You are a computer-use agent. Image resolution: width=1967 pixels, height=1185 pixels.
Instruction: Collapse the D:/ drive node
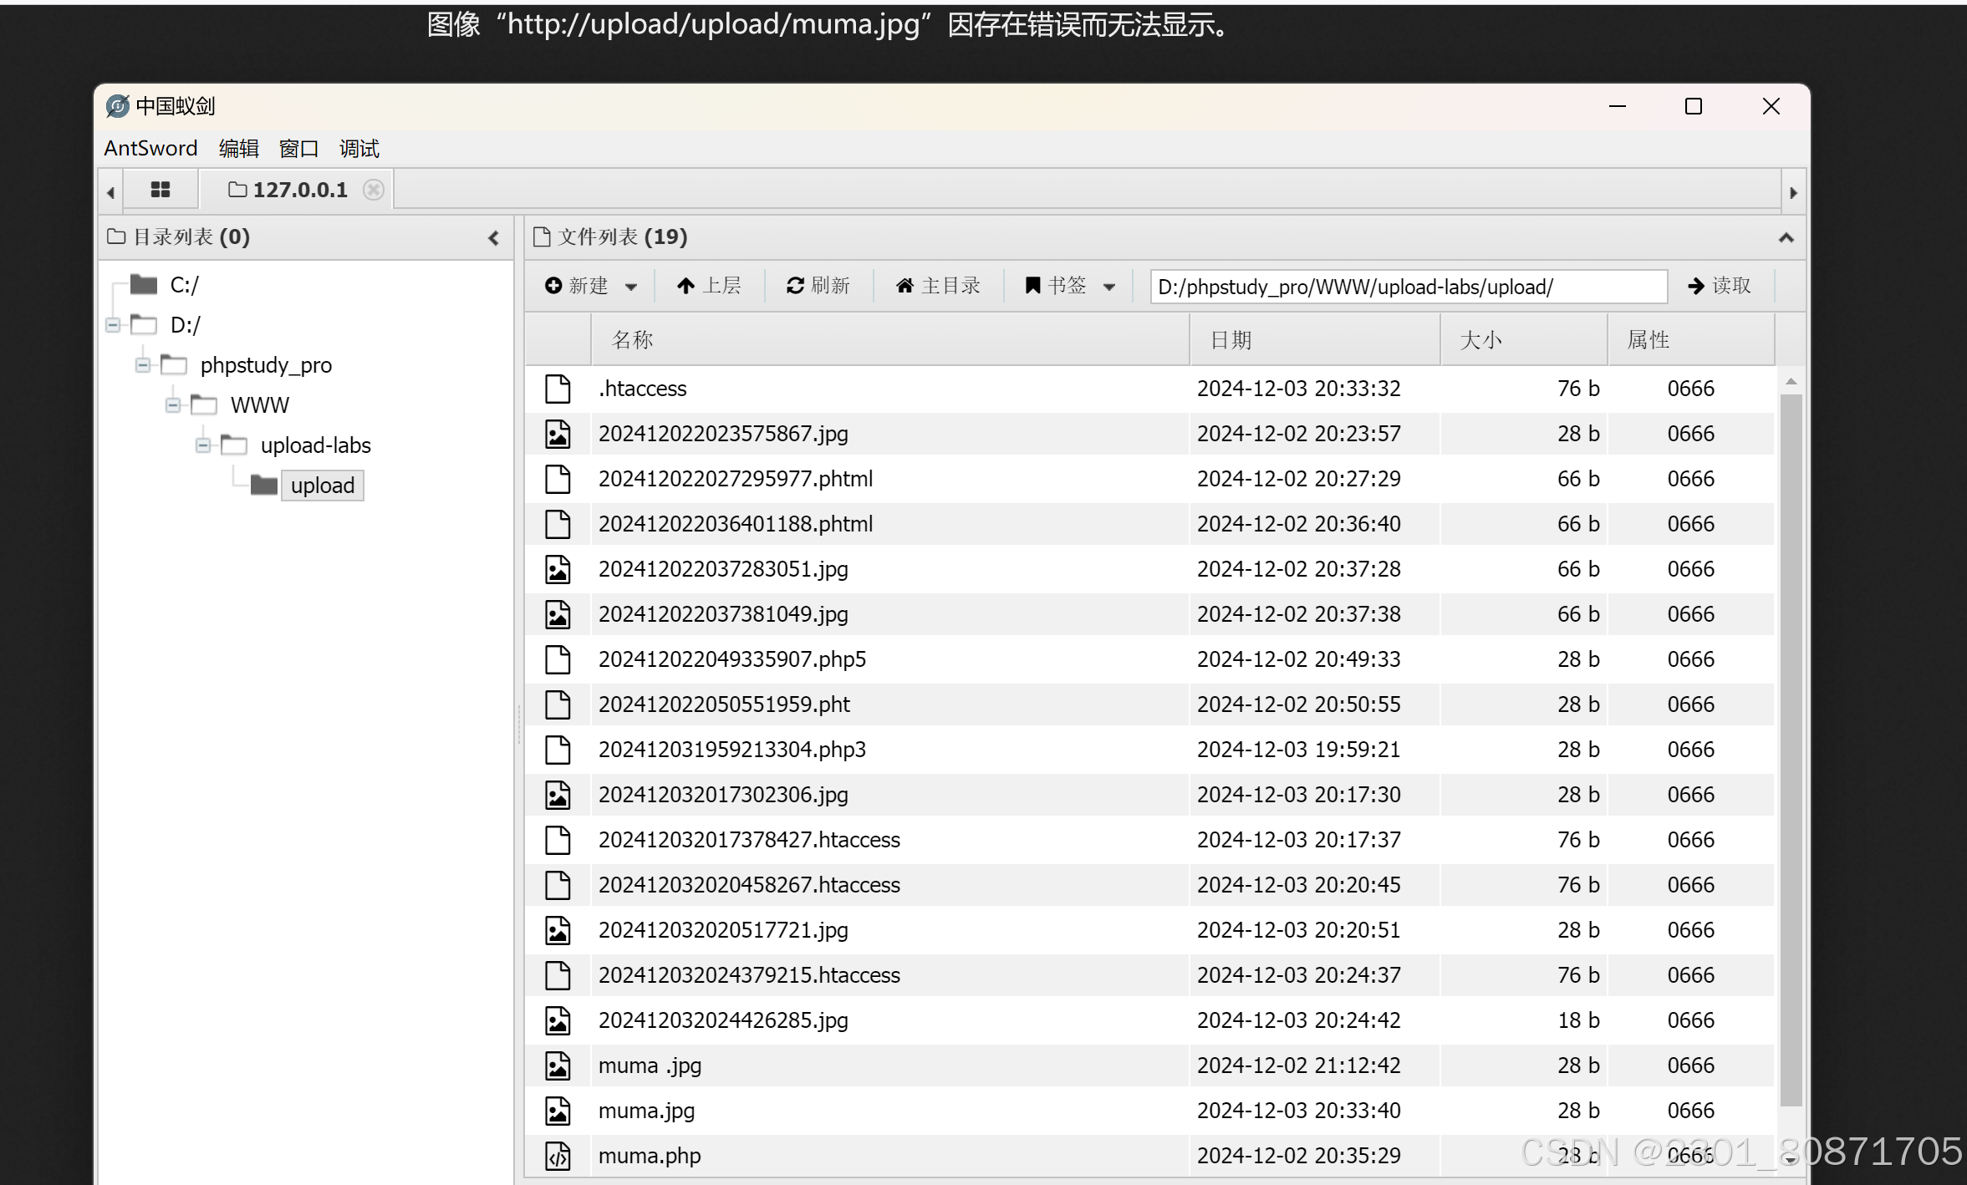113,325
